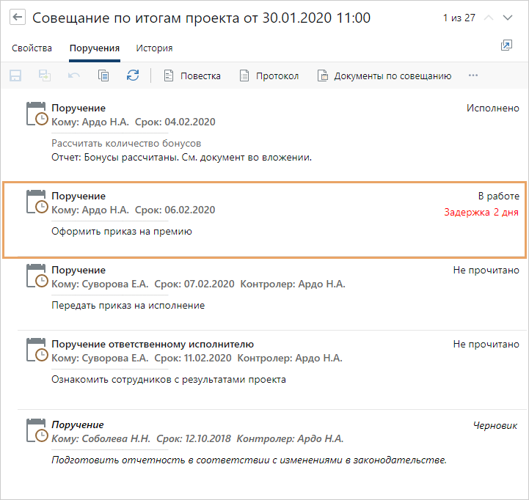Click the copy icon in toolbar
Viewport: 529px width, 500px height.
[x=103, y=76]
